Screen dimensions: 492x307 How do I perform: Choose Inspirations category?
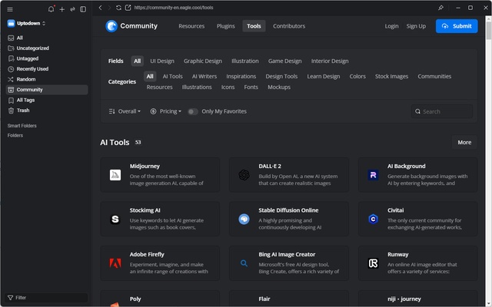[x=241, y=77]
